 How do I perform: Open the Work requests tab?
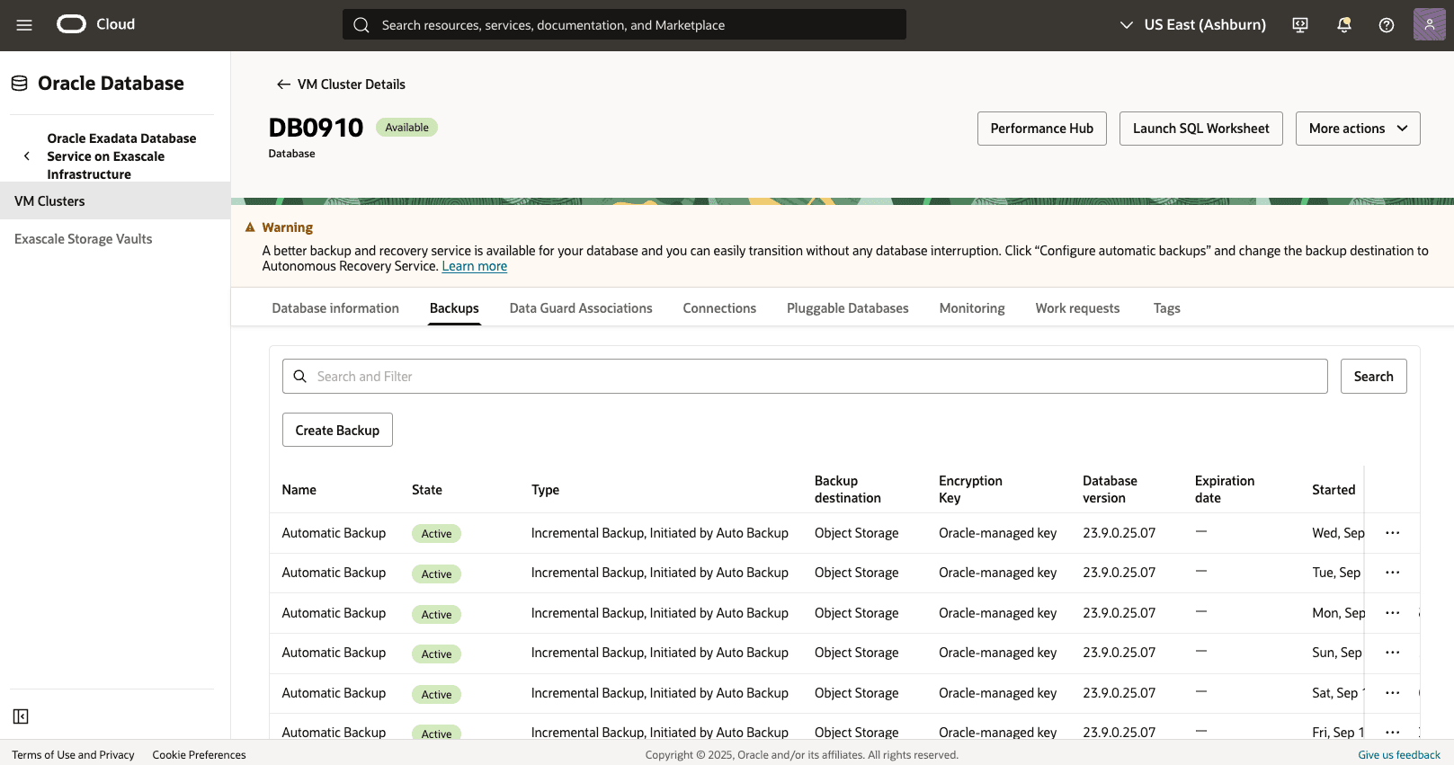pyautogui.click(x=1077, y=308)
